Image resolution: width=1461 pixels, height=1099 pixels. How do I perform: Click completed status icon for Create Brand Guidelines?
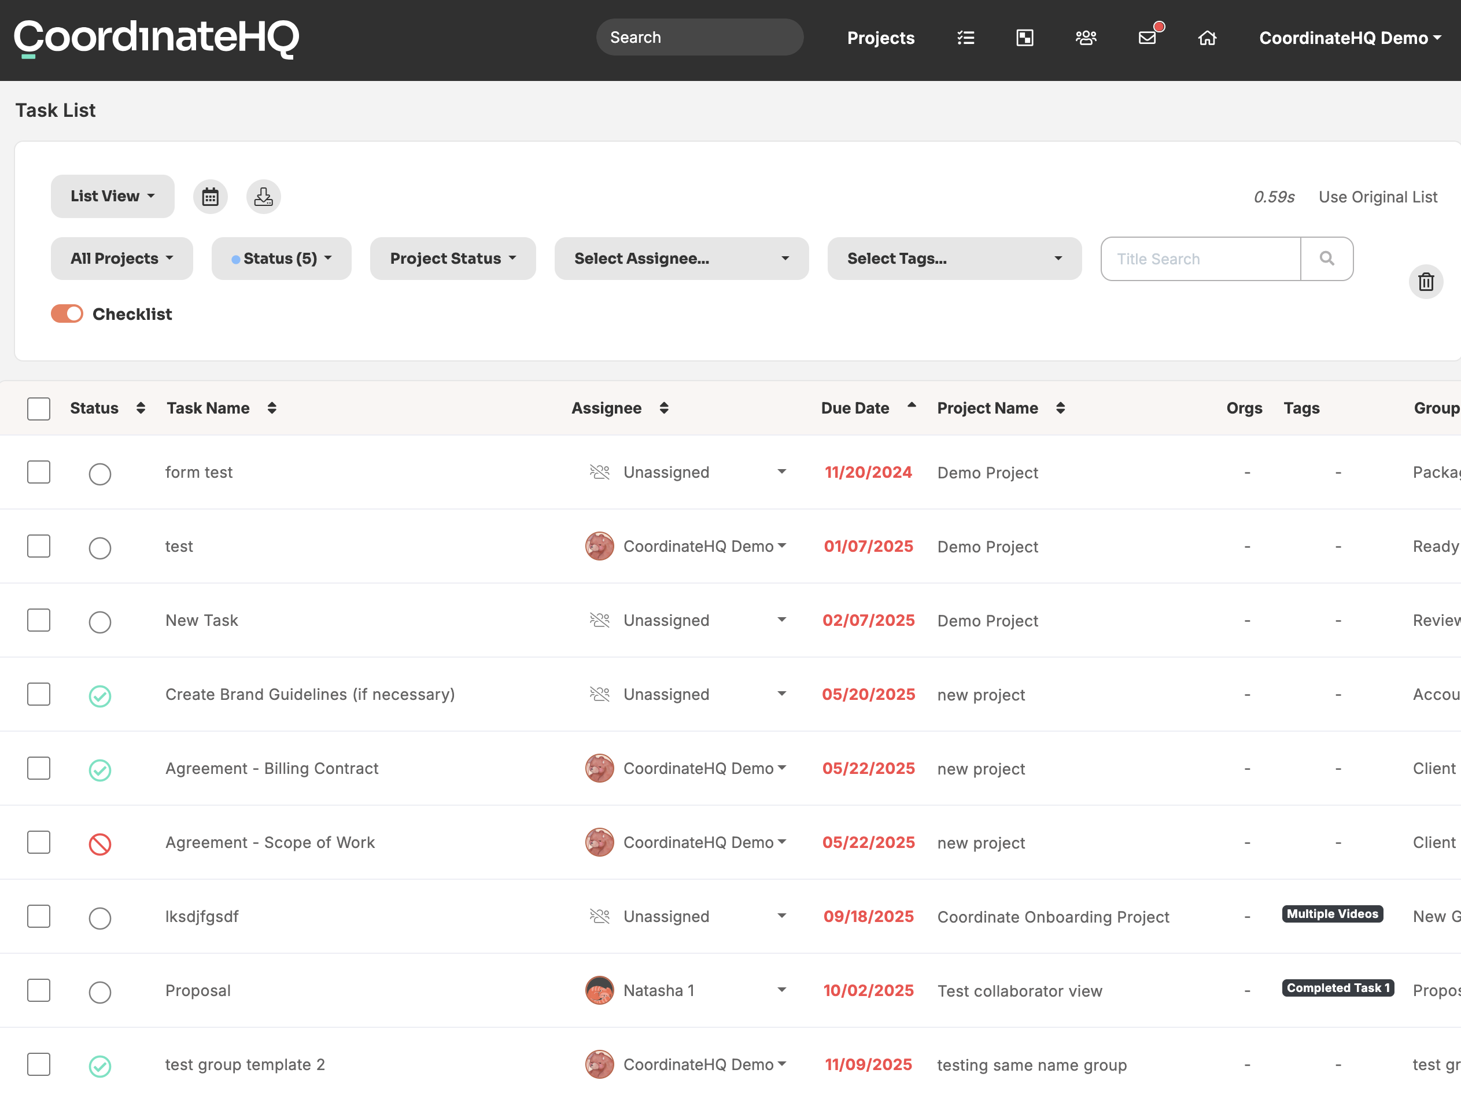point(99,696)
